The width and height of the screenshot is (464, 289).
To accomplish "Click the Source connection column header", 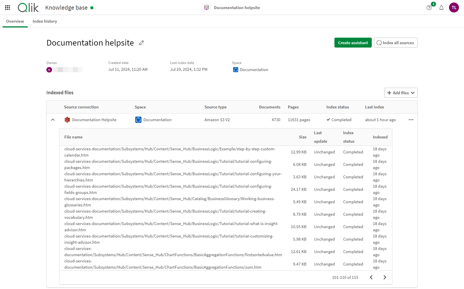I will (81, 107).
